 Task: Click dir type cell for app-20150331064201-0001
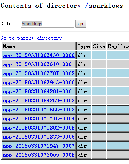tap(84, 91)
